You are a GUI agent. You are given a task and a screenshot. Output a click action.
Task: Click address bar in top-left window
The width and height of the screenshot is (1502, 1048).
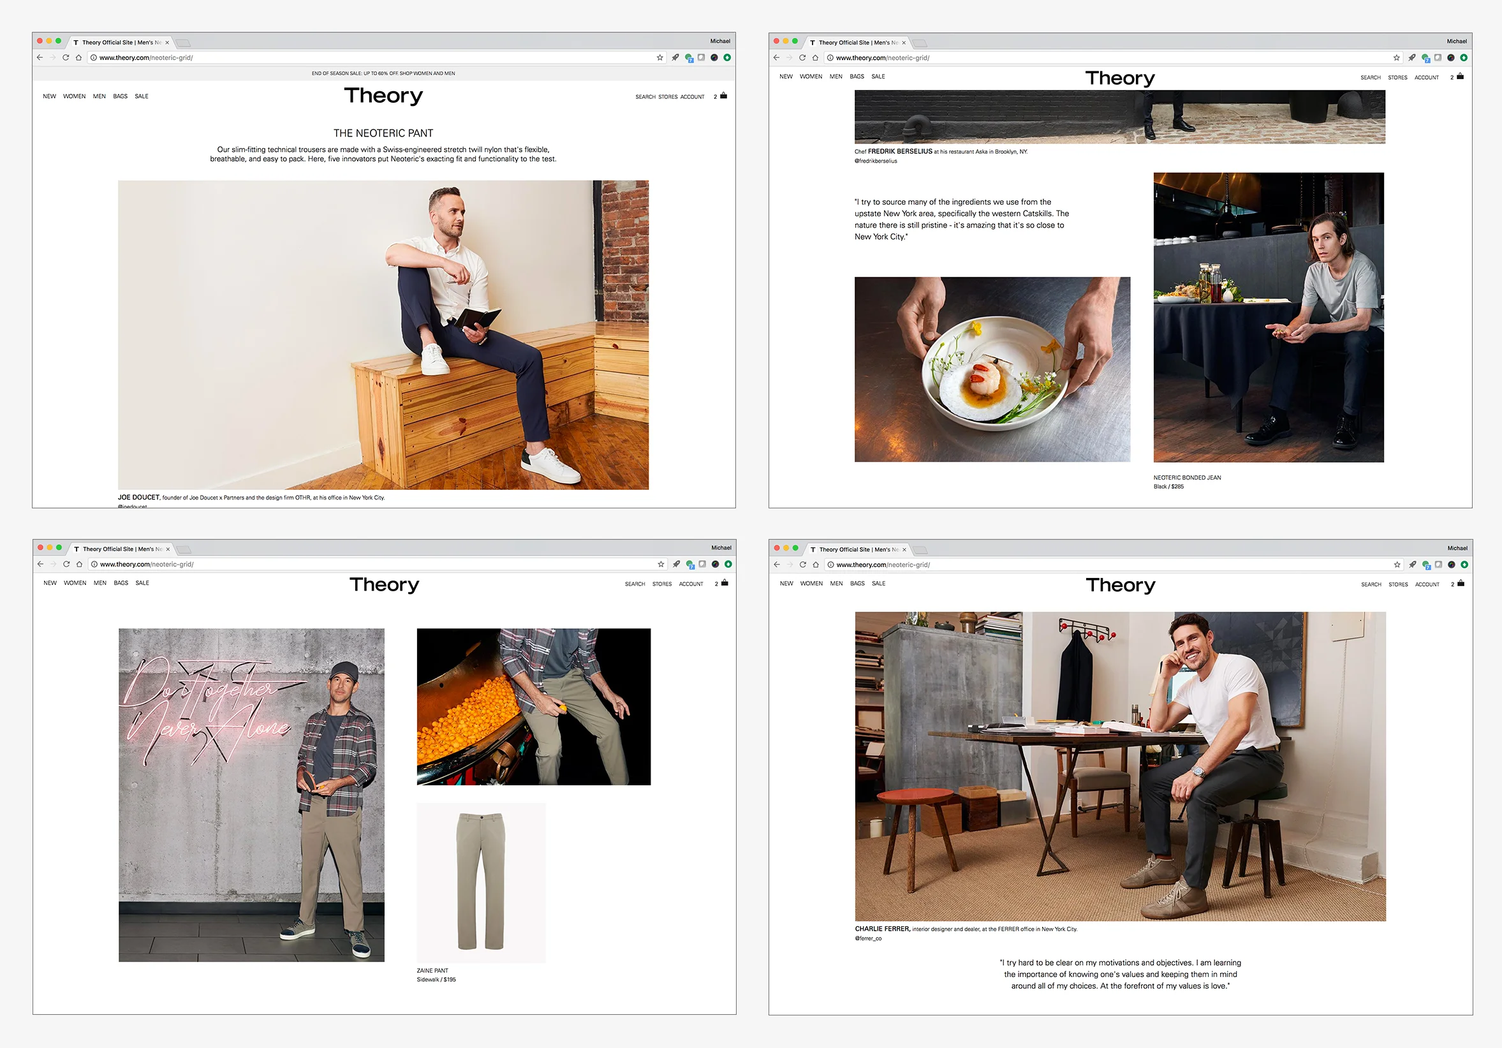click(376, 57)
